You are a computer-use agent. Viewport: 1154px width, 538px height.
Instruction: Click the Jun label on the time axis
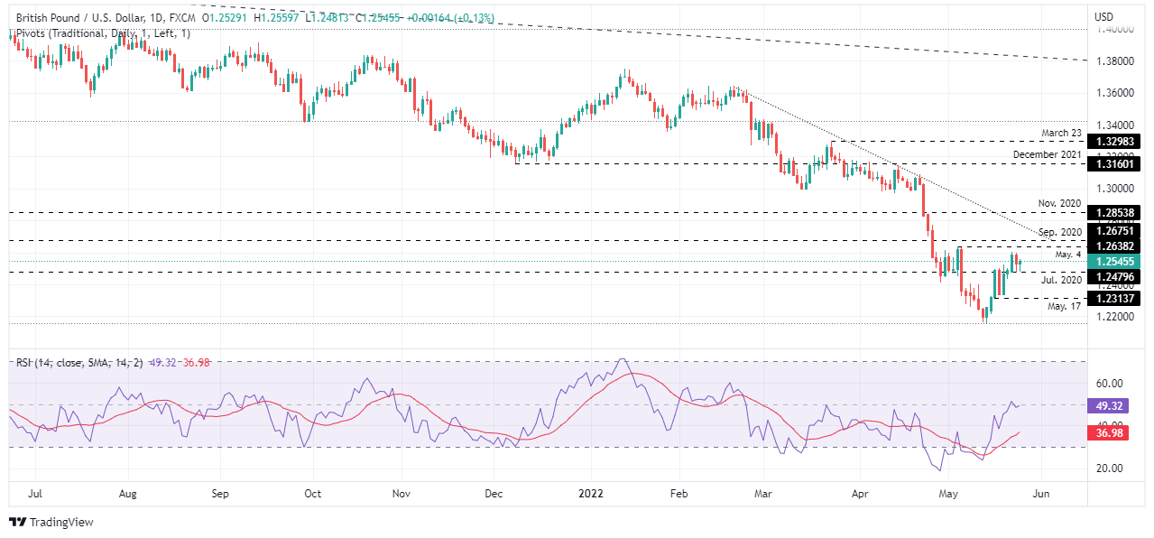coord(1039,494)
